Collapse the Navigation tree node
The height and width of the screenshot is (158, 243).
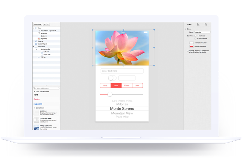pos(34,47)
